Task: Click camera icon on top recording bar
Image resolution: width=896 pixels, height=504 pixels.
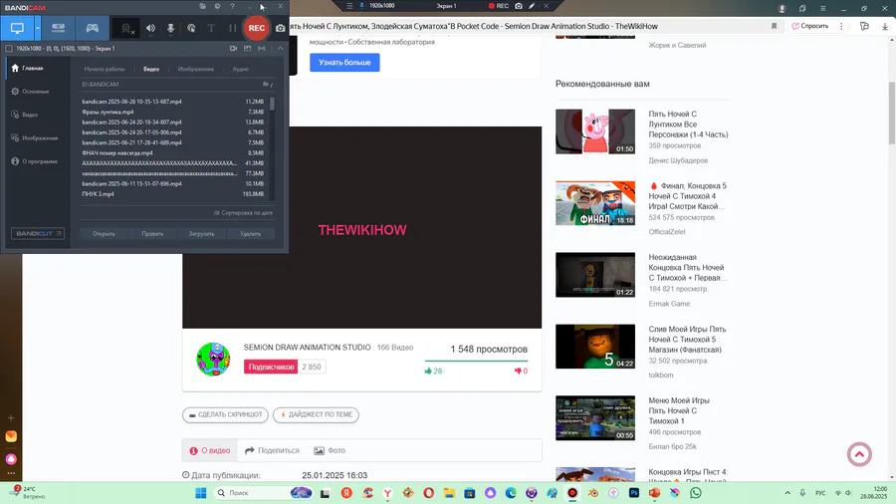Action: pos(519,6)
